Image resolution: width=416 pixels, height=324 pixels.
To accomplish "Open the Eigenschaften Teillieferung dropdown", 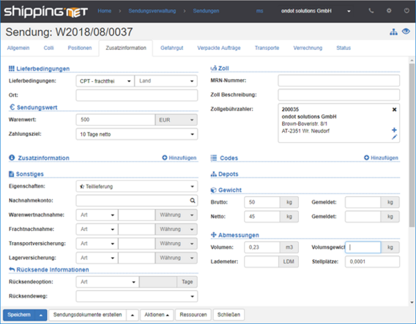I will pos(136,187).
